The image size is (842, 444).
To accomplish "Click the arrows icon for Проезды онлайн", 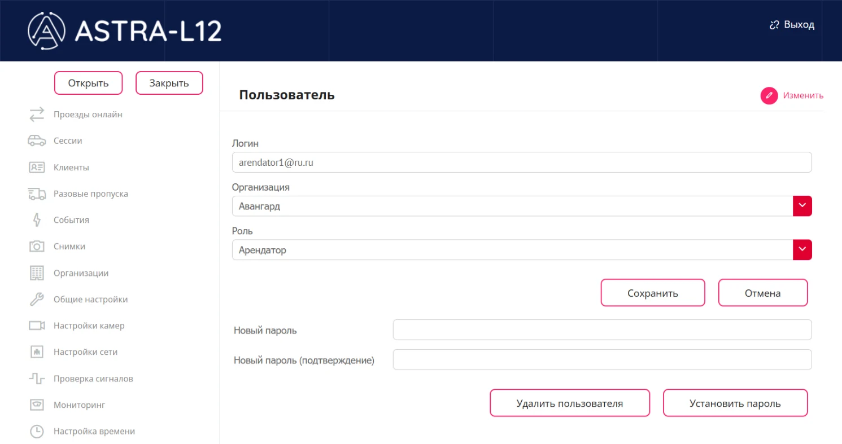I will coord(37,115).
